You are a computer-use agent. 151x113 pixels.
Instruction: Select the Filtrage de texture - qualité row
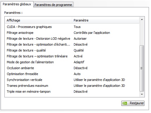coord(72,50)
